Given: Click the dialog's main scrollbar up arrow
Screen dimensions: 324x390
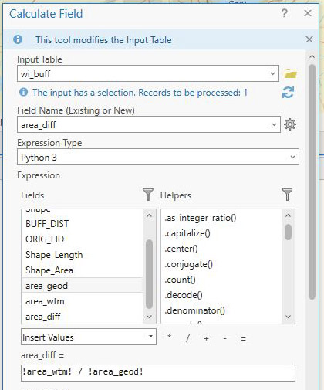Looking at the screenshot, I should click(x=312, y=56).
